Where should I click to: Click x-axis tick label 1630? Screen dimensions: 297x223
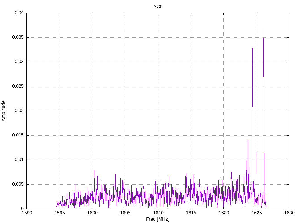pyautogui.click(x=289, y=213)
